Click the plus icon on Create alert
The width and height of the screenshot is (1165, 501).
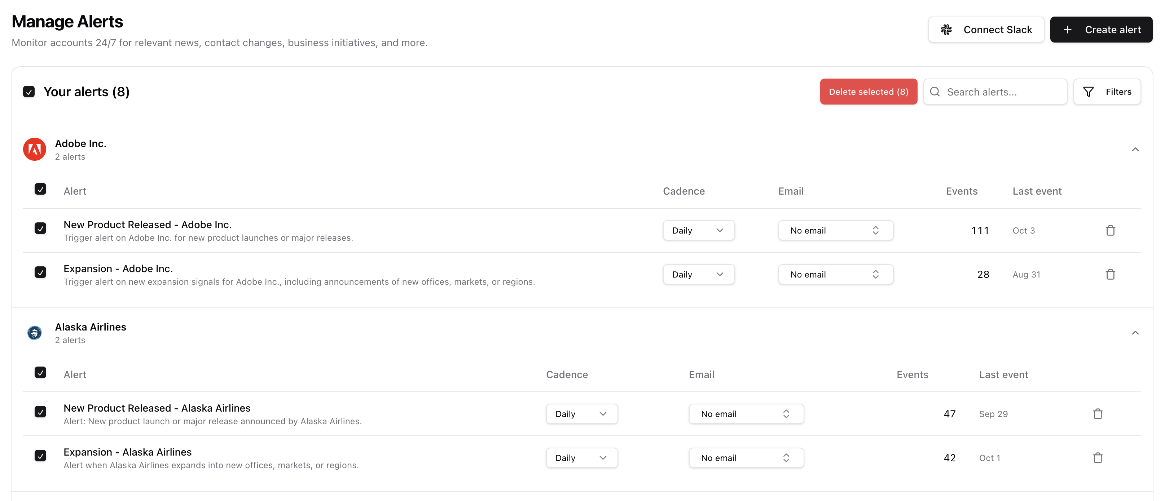click(x=1067, y=30)
